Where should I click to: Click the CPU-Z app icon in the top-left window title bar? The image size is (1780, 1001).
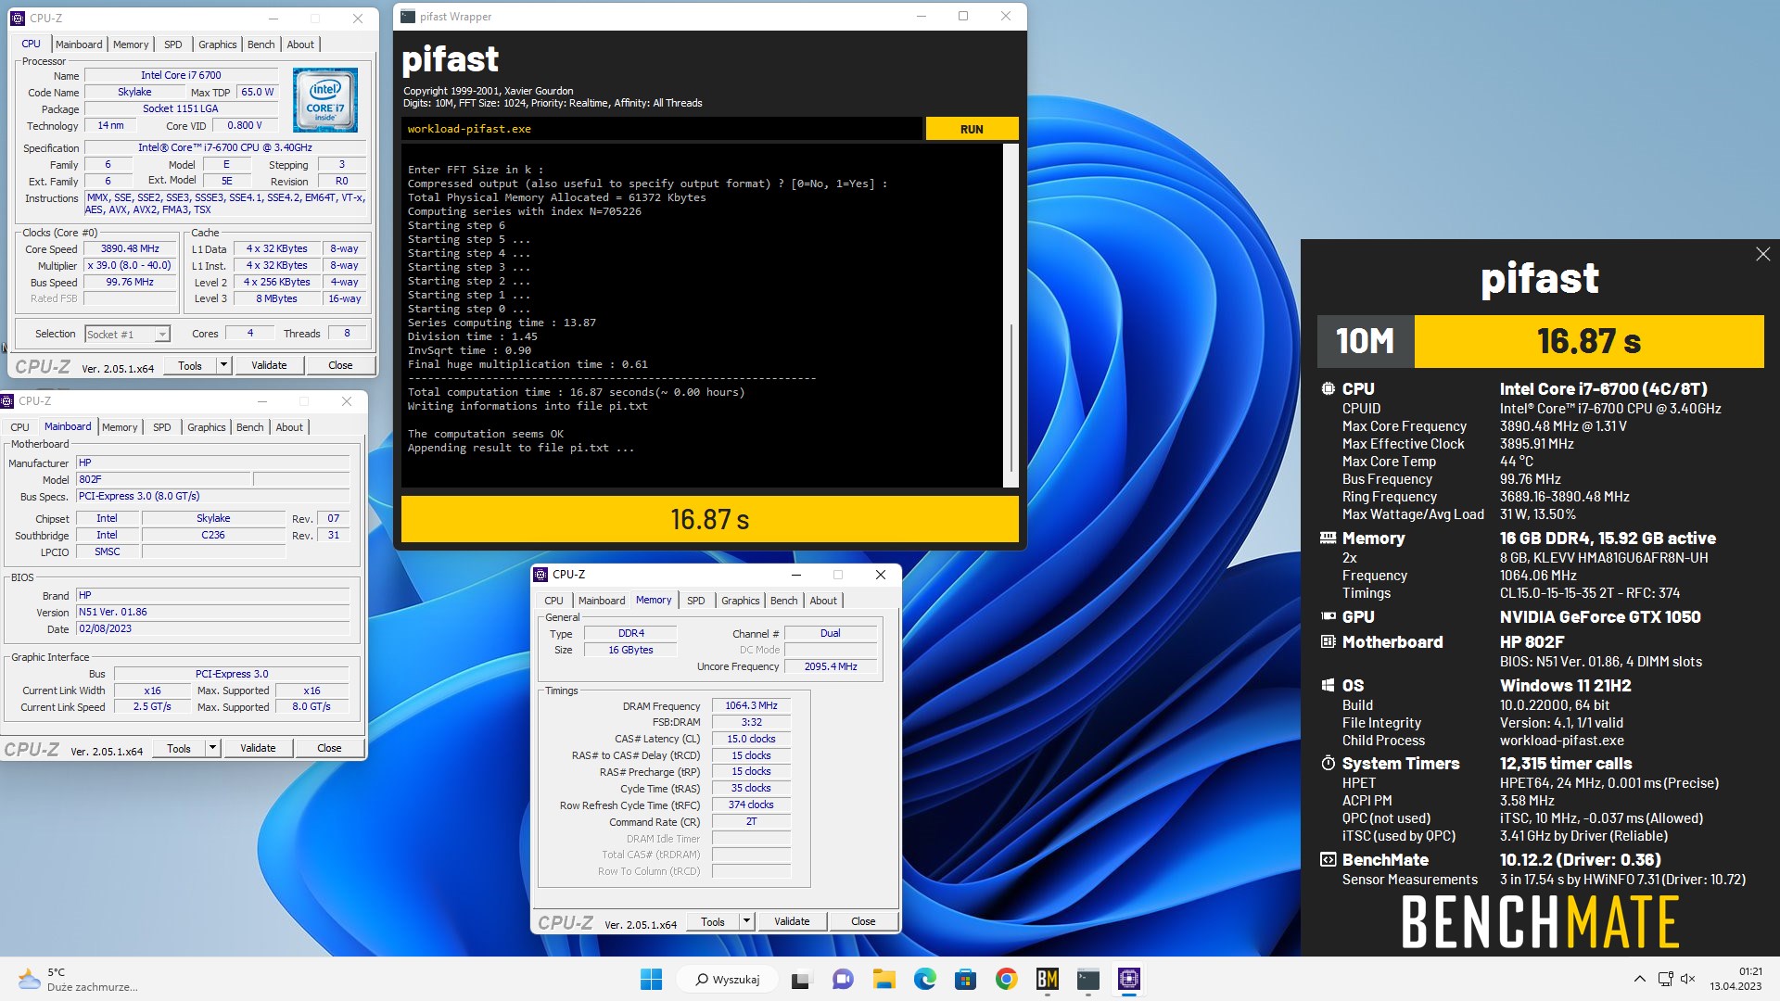[18, 18]
